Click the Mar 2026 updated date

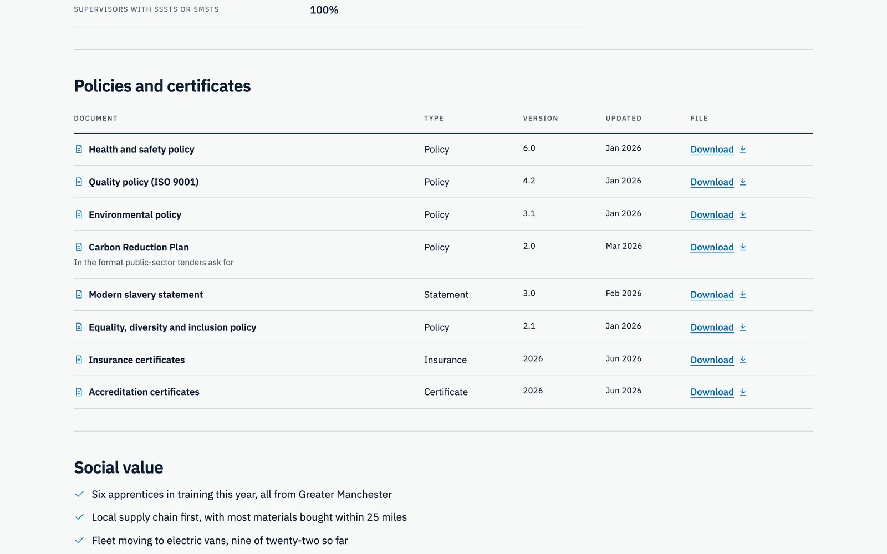click(x=624, y=246)
